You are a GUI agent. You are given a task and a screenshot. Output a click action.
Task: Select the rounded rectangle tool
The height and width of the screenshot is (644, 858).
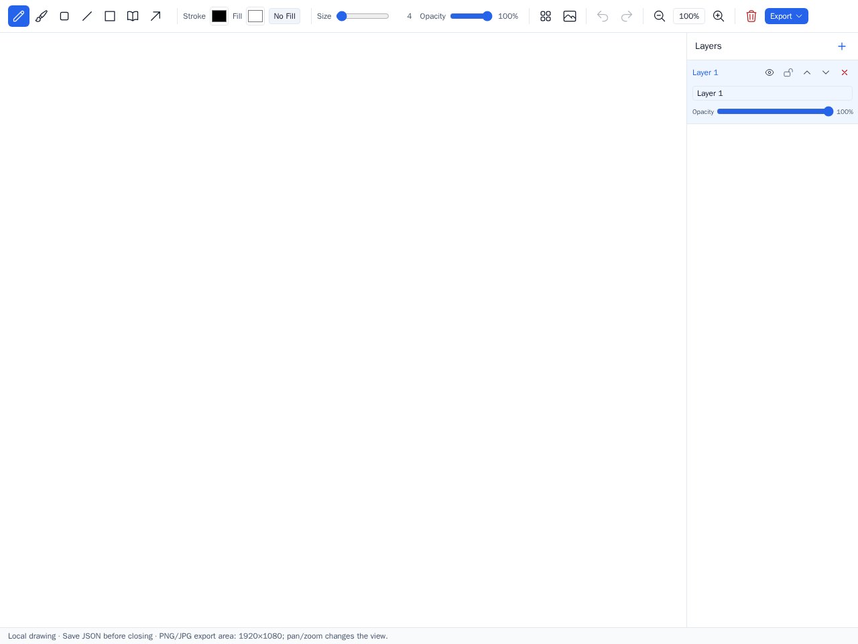(x=64, y=16)
